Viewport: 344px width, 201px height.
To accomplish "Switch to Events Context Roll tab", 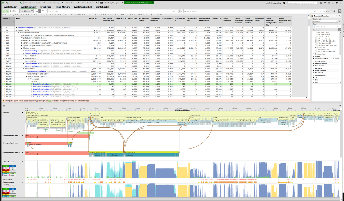I will click(x=83, y=7).
